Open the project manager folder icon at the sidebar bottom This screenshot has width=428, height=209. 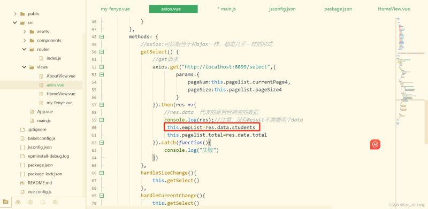[x=5, y=202]
